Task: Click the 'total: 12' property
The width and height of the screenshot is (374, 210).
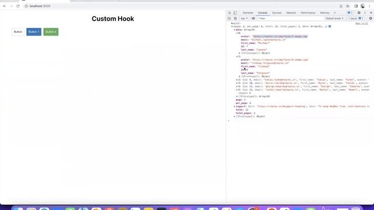Action: click(x=242, y=110)
